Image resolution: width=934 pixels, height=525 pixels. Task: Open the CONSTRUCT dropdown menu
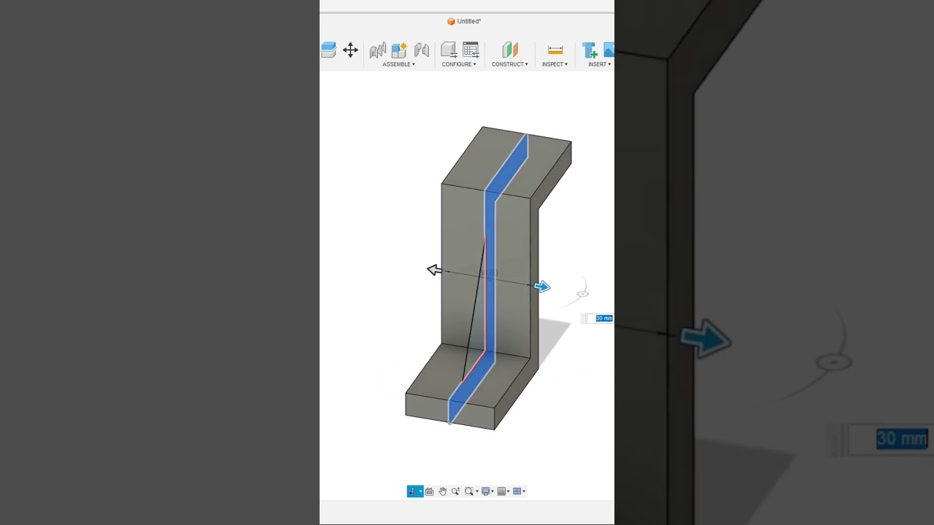[510, 64]
